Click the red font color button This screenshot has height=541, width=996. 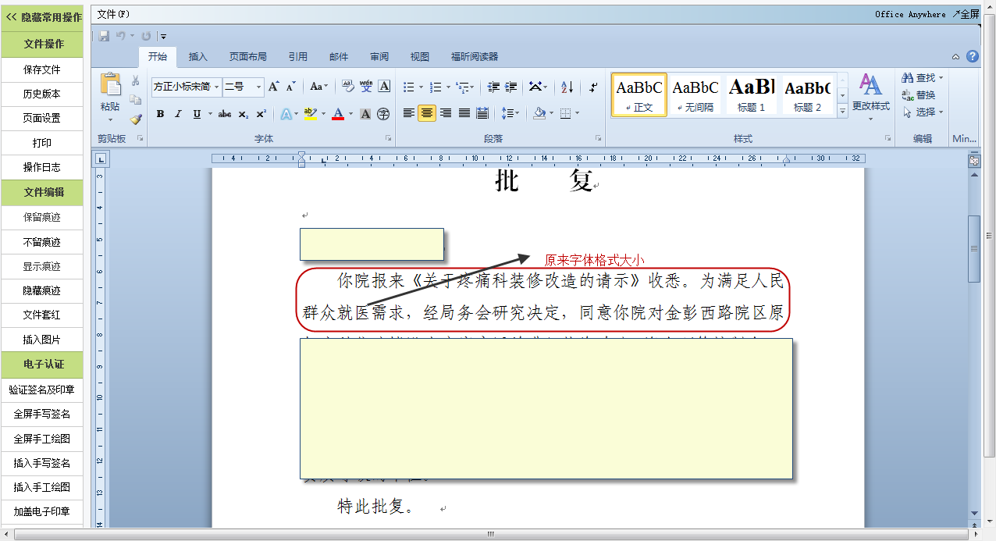(x=338, y=114)
